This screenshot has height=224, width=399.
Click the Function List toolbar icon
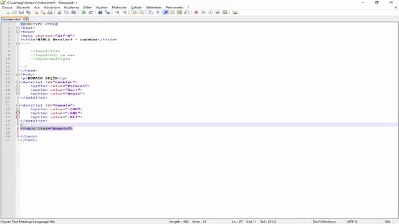186,12
